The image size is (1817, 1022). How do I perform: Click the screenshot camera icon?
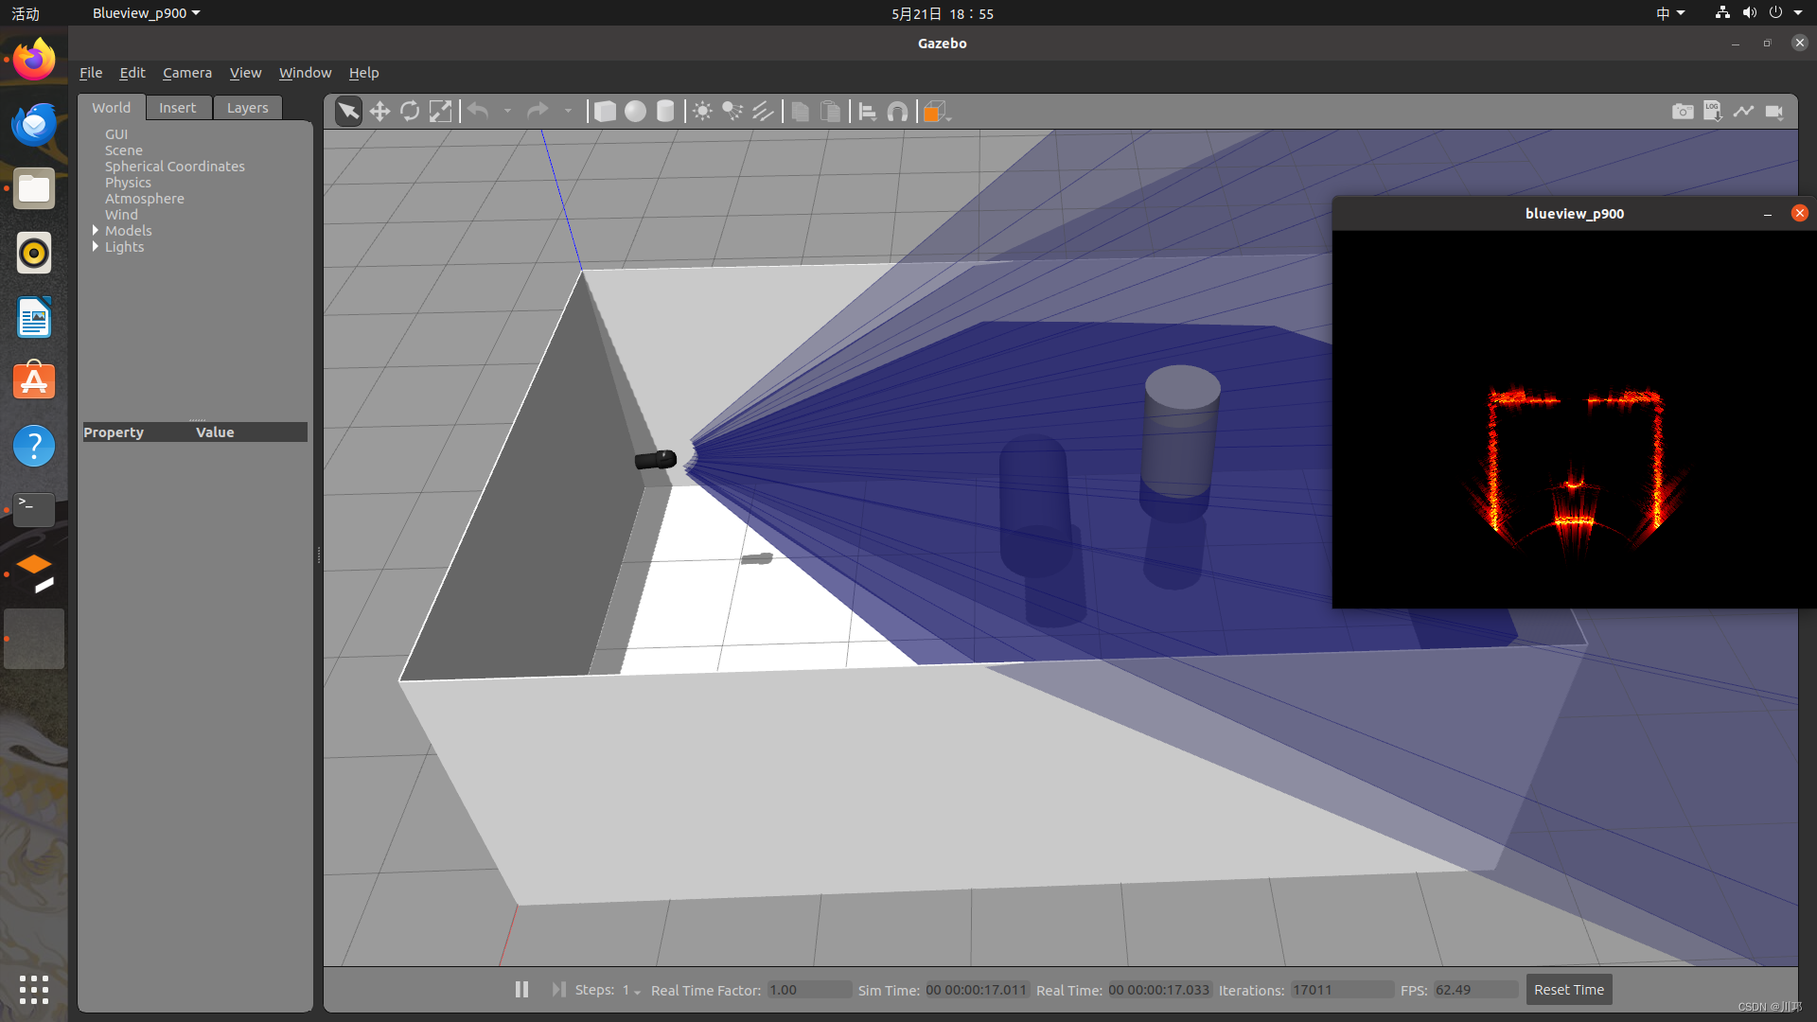1683,112
